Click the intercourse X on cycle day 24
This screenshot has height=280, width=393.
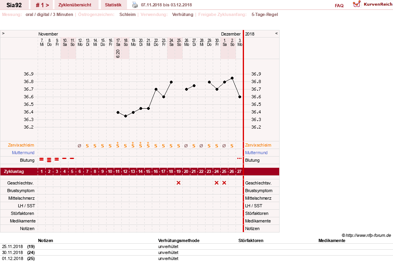tap(217, 183)
